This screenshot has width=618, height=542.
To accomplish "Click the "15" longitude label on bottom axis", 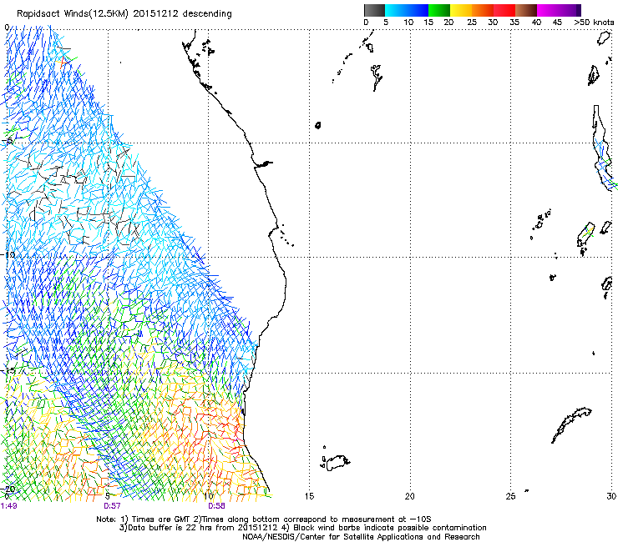I will (x=309, y=496).
